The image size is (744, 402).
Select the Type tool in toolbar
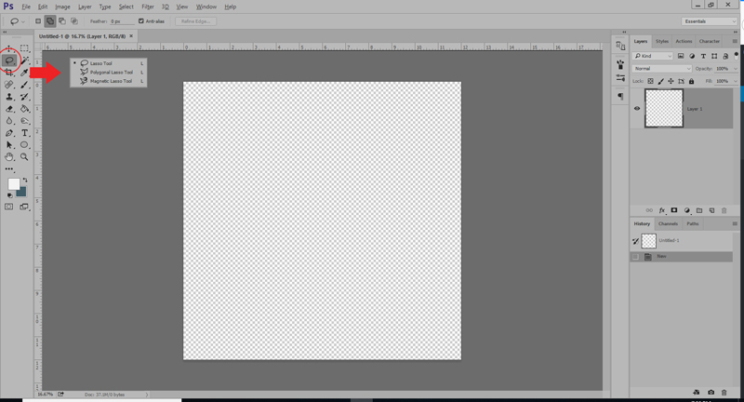coord(25,133)
